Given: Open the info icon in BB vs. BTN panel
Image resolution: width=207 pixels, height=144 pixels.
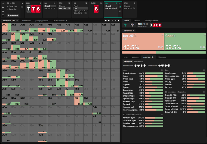Looking at the screenshot, I should [x=22, y=7].
